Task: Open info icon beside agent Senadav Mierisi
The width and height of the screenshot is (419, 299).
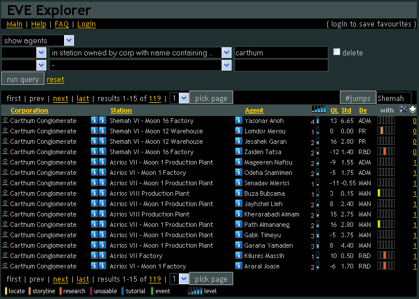Action: click(238, 183)
